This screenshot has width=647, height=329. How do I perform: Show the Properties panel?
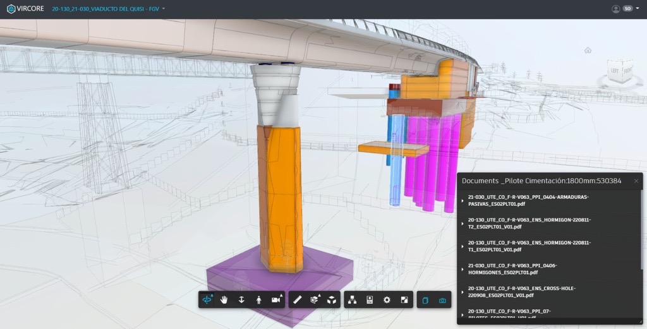coord(370,300)
